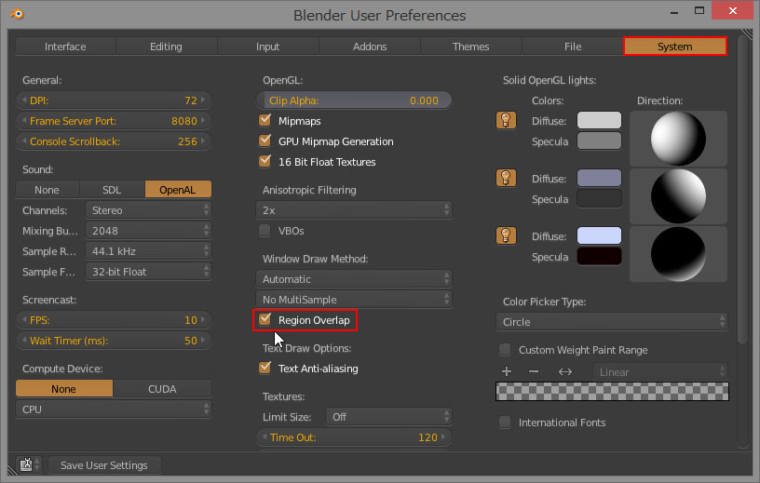
Task: Disable the Mipmaps checkbox
Action: click(x=265, y=120)
